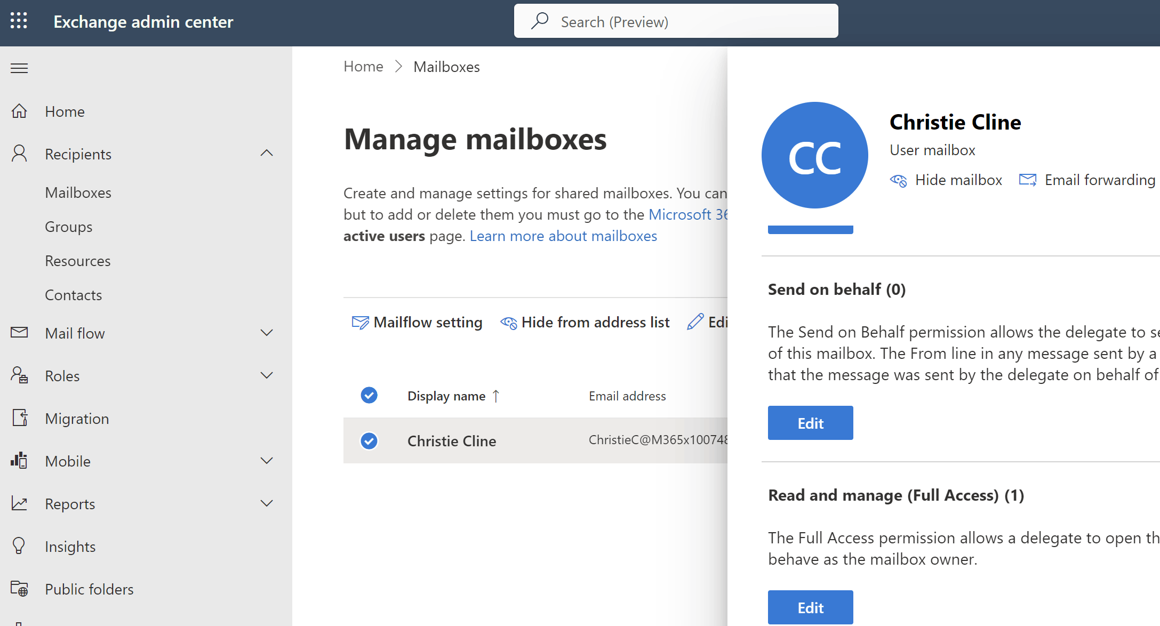The width and height of the screenshot is (1160, 626).
Task: Click the Send on behalf (0) heading
Action: click(837, 290)
